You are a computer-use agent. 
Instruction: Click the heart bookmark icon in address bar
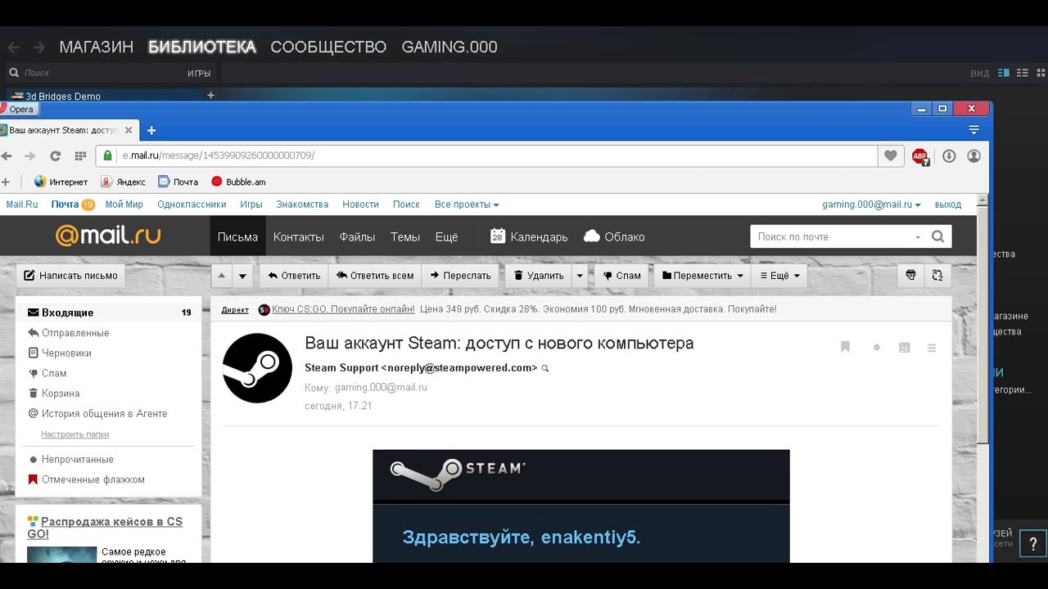click(891, 155)
